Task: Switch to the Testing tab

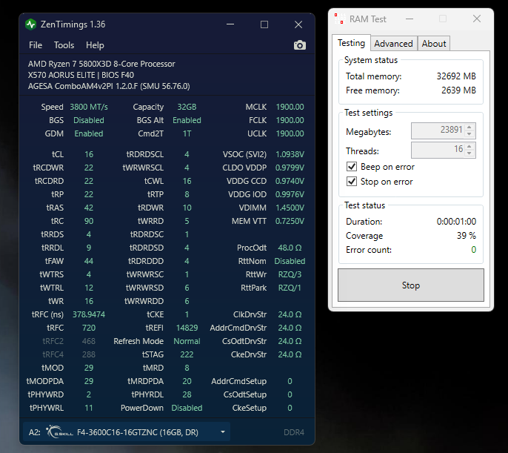Action: pos(351,43)
